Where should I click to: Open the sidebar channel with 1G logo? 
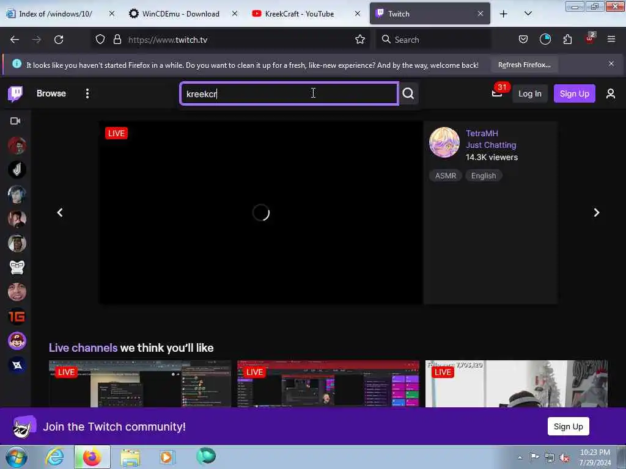tap(17, 316)
